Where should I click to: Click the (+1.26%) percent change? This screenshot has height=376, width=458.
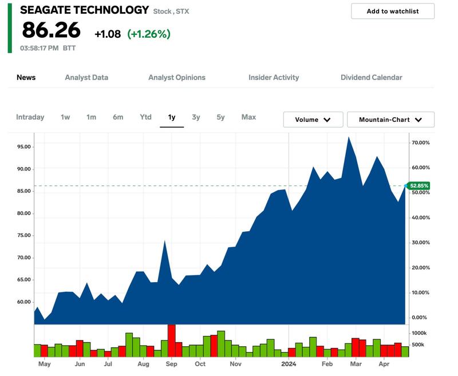(149, 34)
